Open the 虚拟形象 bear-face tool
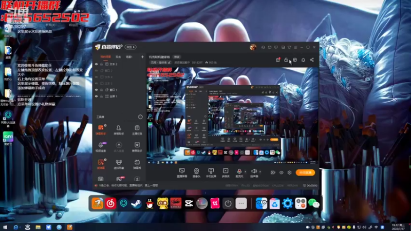Viewport: 411px width, 231px height. tap(119, 164)
